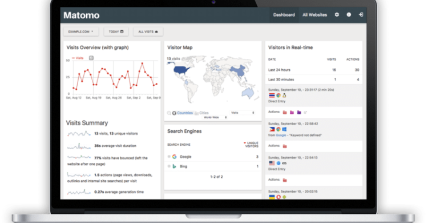The width and height of the screenshot is (428, 223).
Task: Follow the Google referrer link
Action: (x=281, y=135)
